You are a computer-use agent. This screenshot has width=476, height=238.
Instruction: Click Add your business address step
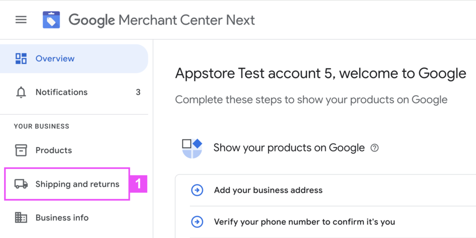tap(268, 190)
